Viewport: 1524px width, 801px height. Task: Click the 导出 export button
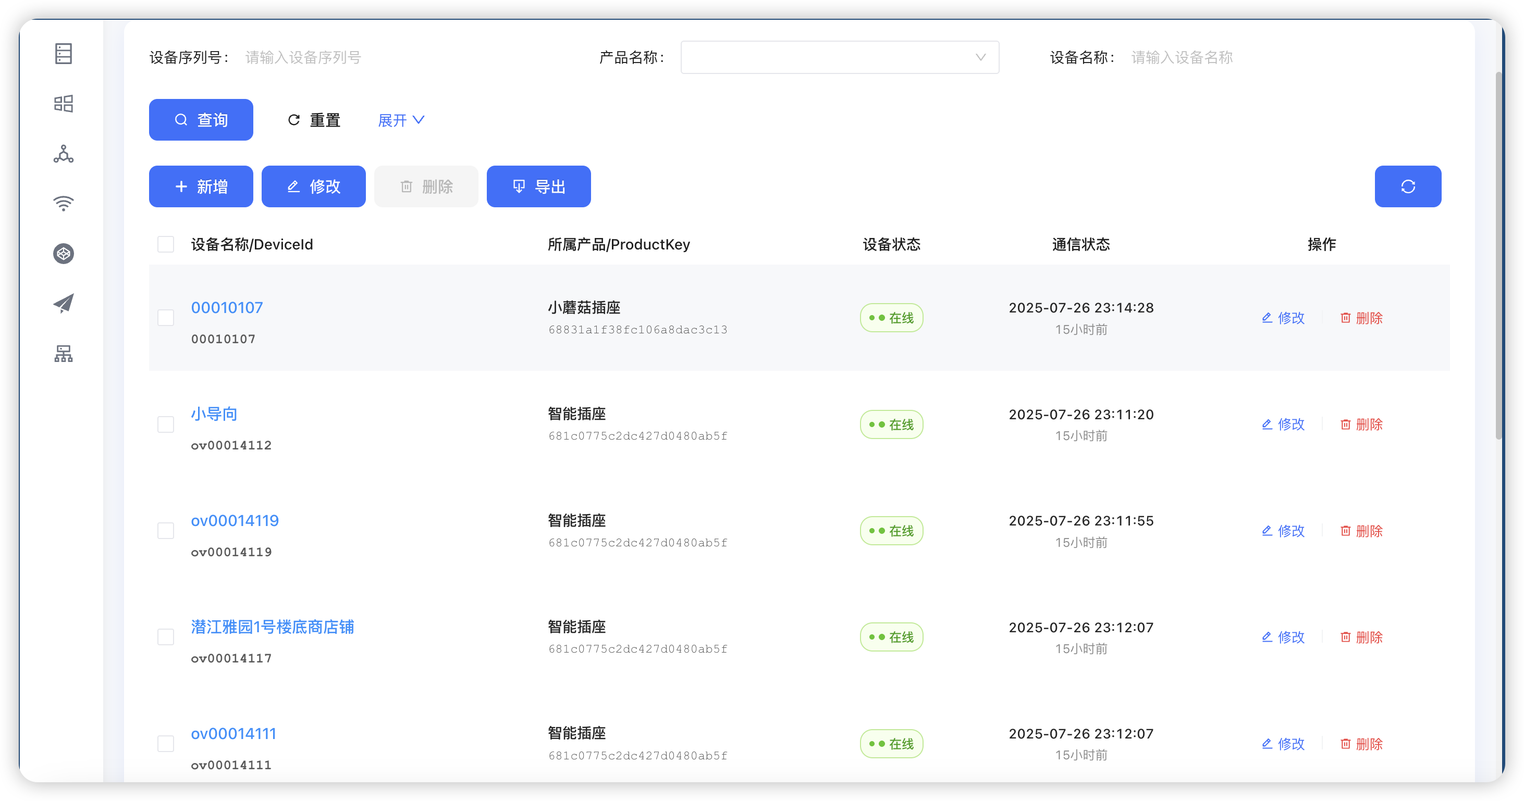[538, 186]
